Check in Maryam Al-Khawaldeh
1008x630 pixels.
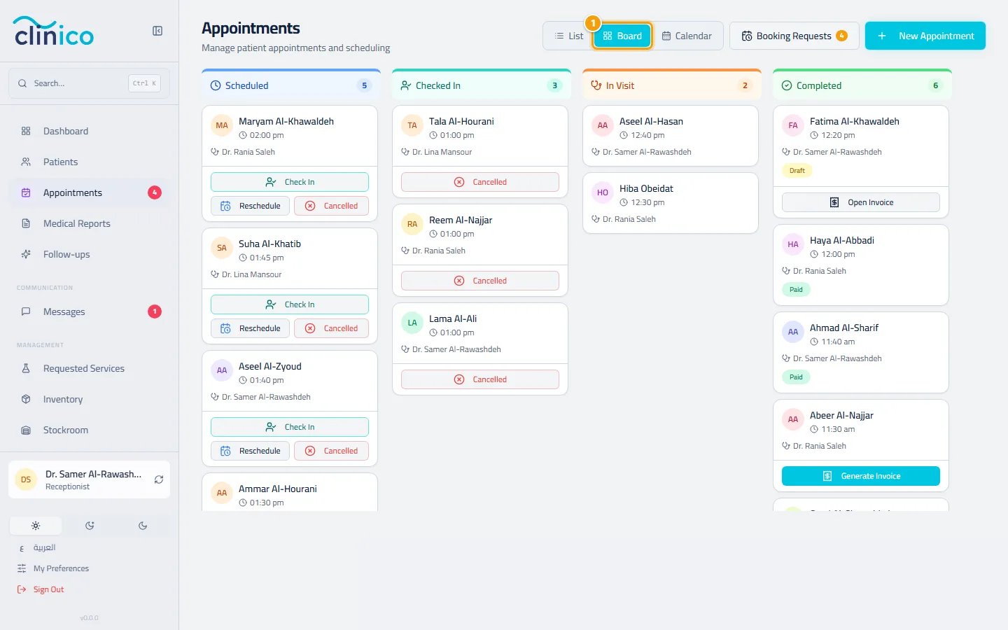pos(290,182)
